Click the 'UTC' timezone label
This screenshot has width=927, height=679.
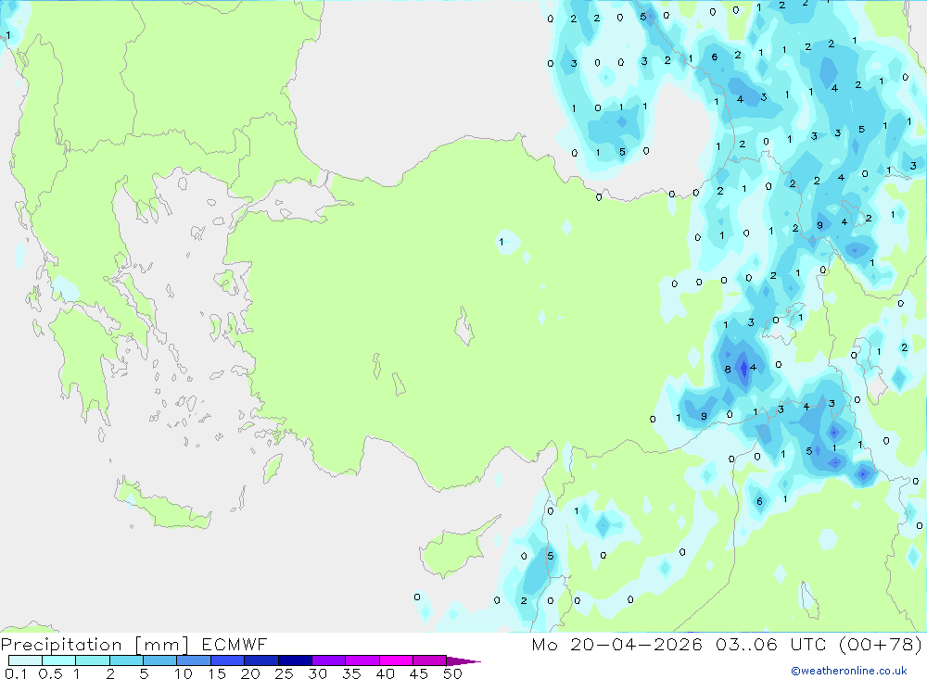point(808,644)
